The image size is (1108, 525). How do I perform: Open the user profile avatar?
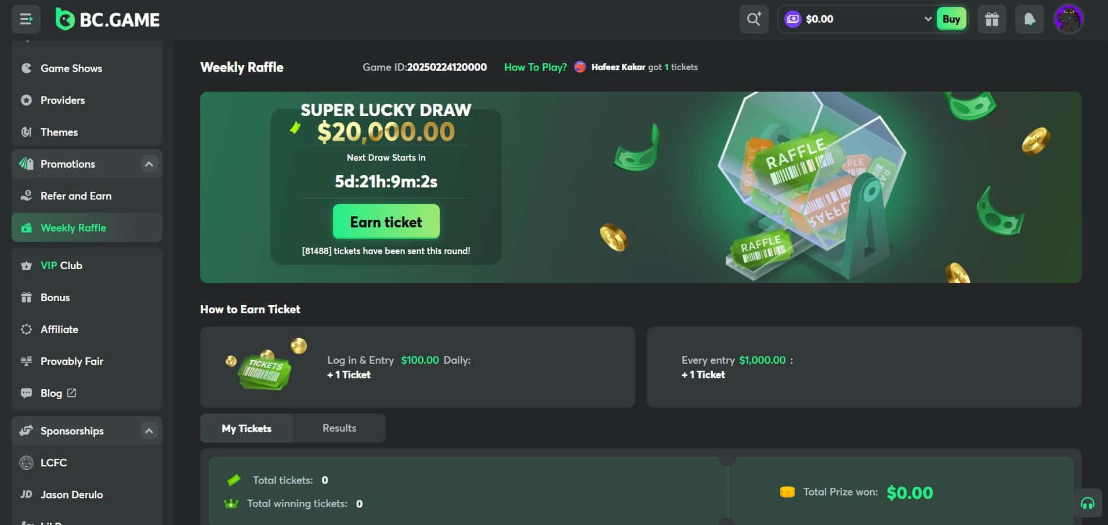coord(1069,19)
